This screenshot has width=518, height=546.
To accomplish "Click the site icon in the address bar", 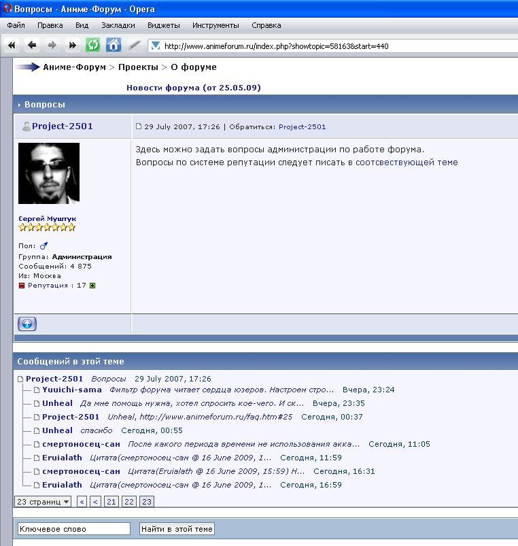I will point(155,46).
